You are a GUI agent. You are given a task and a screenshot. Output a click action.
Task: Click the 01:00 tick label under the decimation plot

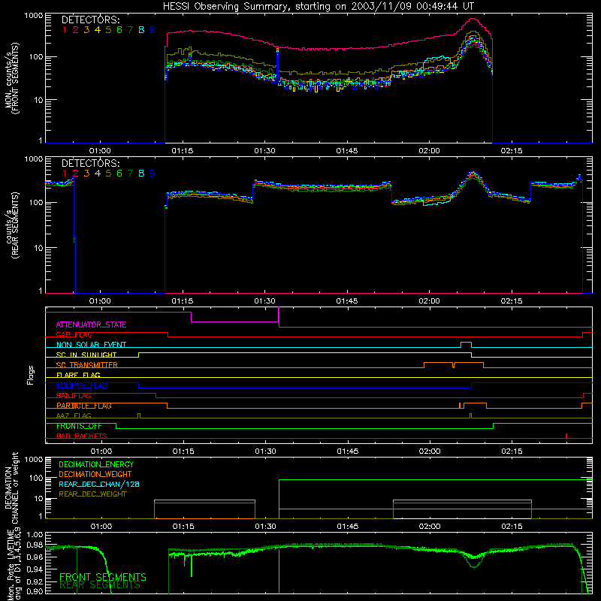101,527
